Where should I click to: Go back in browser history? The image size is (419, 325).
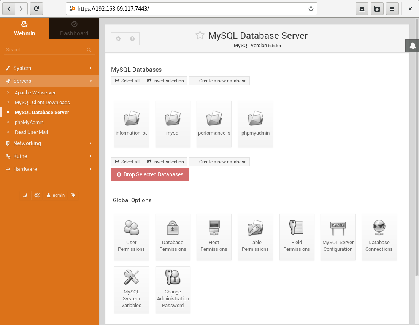point(9,9)
